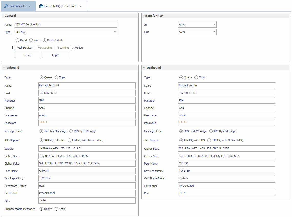This screenshot has width=292, height=217.
Task: Select Topic type under Inbound
Action: click(57, 77)
